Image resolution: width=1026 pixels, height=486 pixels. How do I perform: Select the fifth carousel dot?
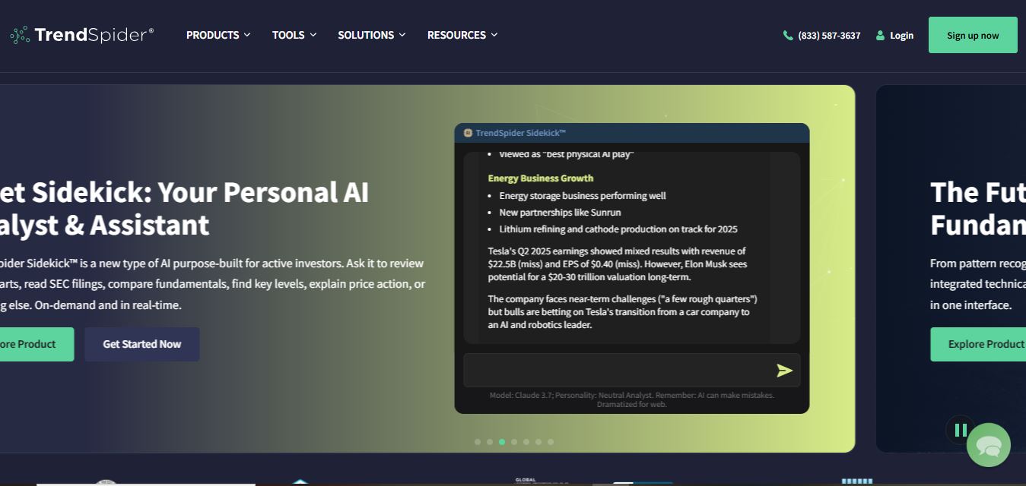(526, 442)
